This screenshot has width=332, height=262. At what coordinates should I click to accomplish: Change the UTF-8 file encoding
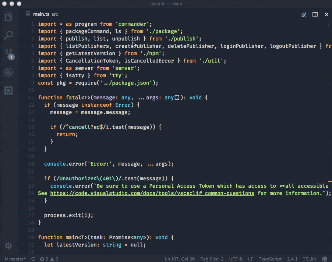[x=236, y=259]
